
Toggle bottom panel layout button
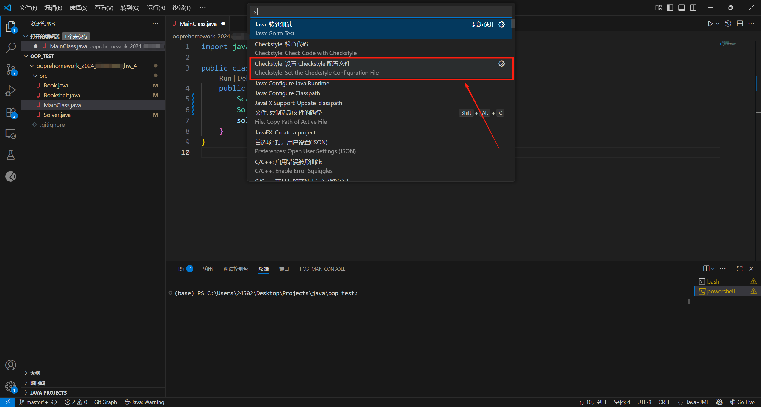click(681, 8)
